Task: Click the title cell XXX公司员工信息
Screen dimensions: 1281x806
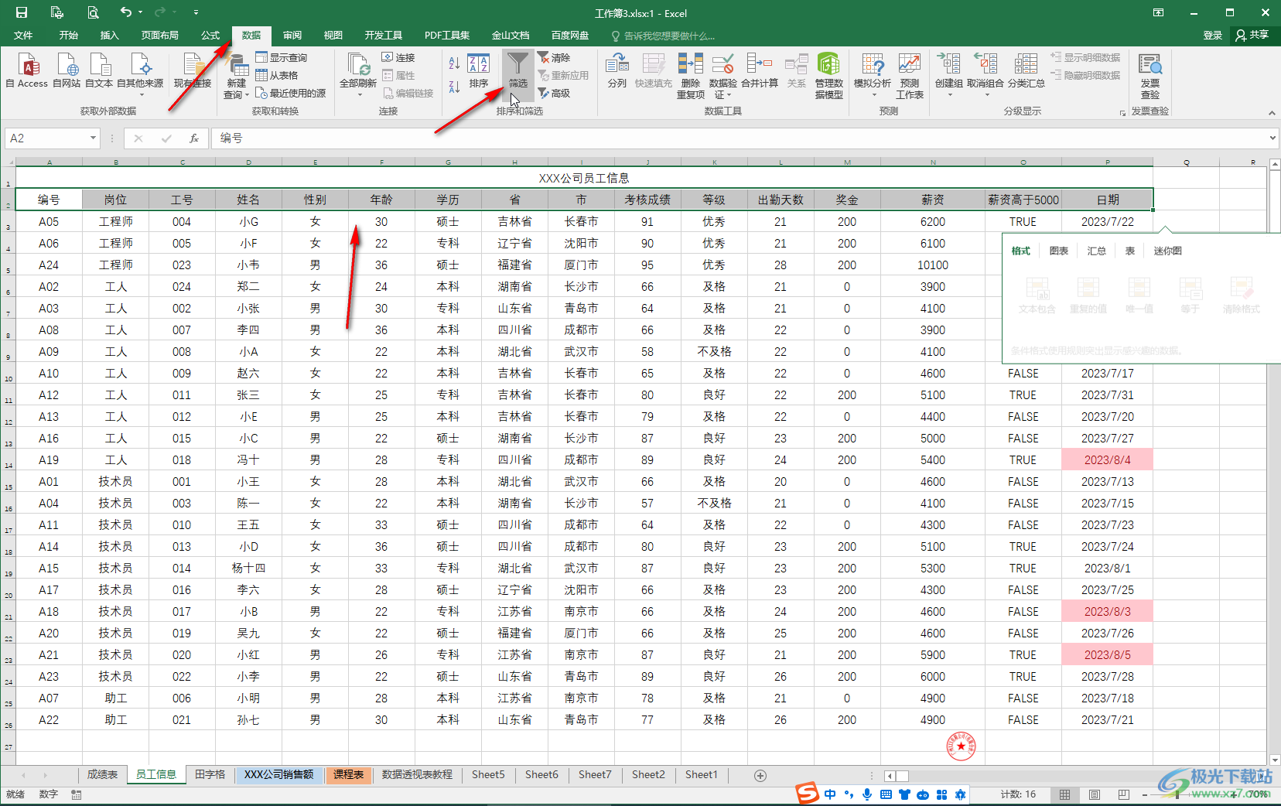Action: [584, 178]
